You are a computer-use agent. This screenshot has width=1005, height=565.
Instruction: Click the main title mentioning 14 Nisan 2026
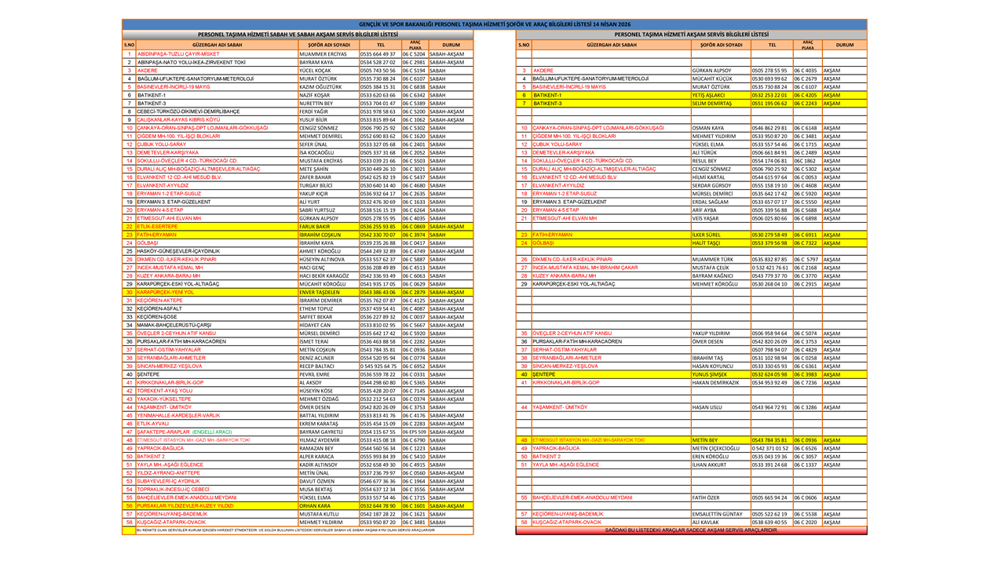tap(495, 24)
